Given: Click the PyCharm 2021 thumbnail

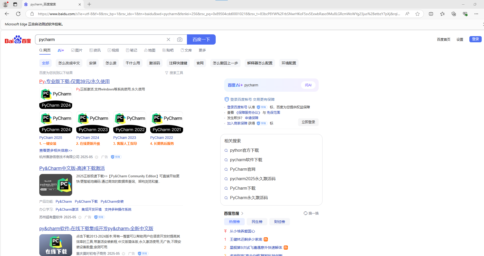Looking at the screenshot, I should point(167,122).
